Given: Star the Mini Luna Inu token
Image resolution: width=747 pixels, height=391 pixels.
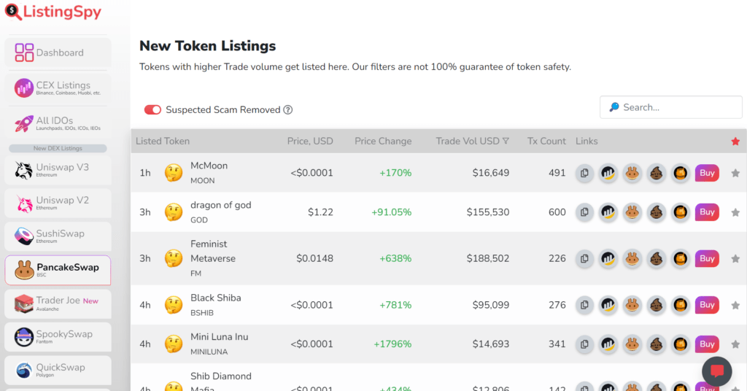Looking at the screenshot, I should click(x=735, y=344).
